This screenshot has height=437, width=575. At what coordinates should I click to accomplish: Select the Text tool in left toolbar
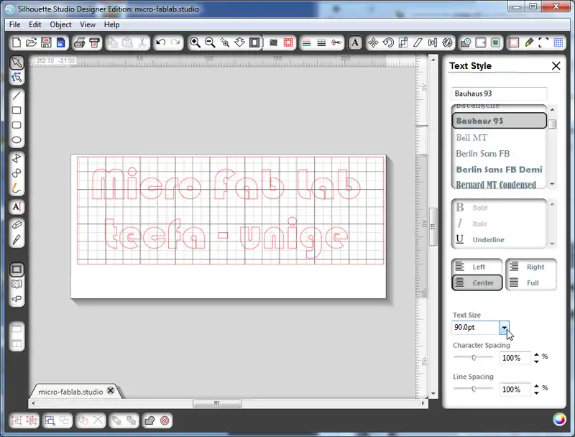17,207
